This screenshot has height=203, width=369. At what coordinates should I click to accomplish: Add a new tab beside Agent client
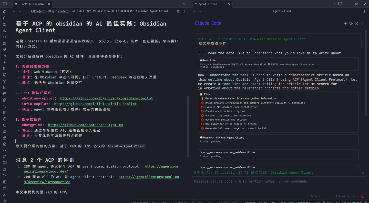pos(236,4)
